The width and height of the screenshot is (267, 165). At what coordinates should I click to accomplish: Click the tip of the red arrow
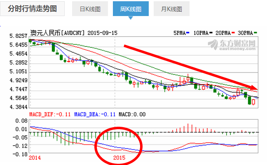coord(256,88)
